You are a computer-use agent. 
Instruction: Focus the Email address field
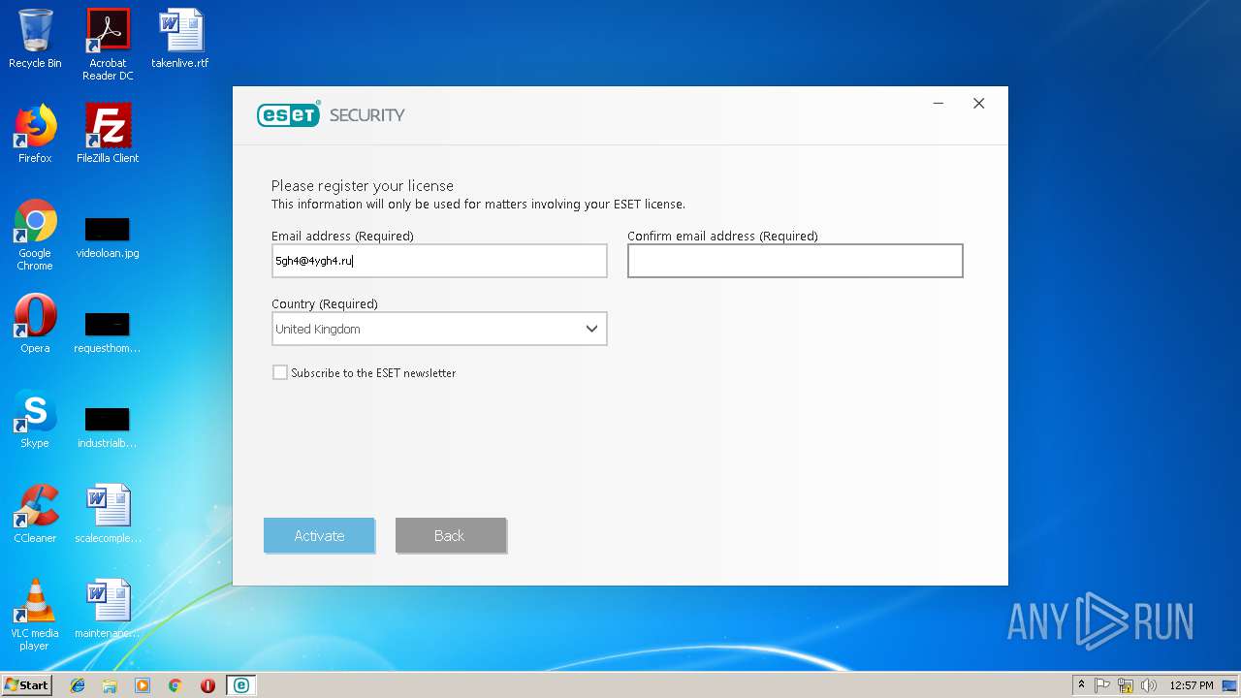[x=439, y=261]
